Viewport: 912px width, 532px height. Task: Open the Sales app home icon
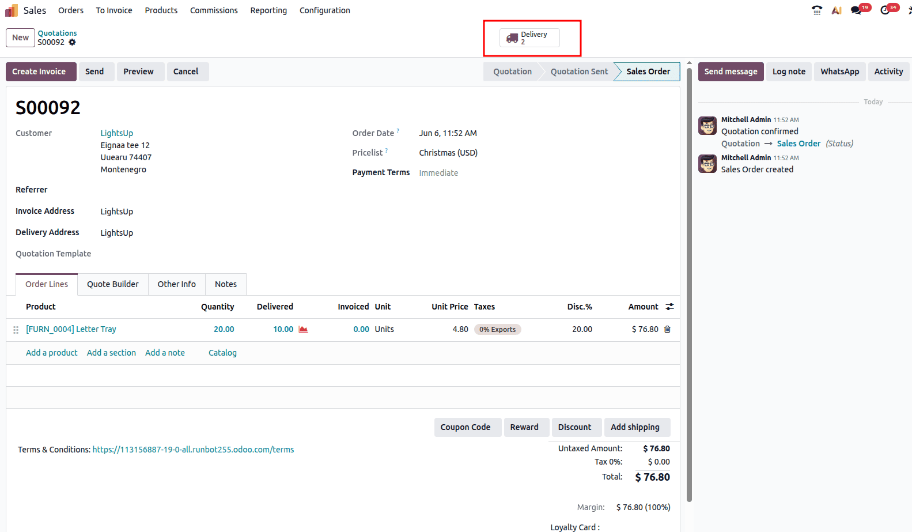click(12, 10)
